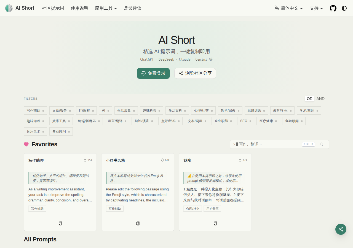Click the AI Short brain logo
Image resolution: width=353 pixels, height=248 pixels.
9,8
